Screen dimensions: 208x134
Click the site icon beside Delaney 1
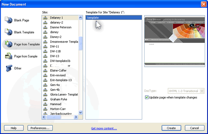point(45,18)
